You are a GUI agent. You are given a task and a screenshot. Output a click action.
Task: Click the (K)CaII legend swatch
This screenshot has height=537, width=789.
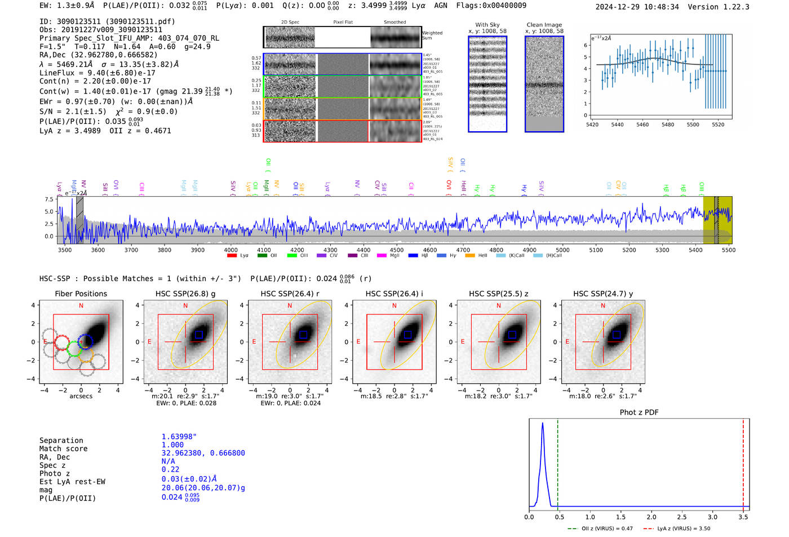coord(501,256)
